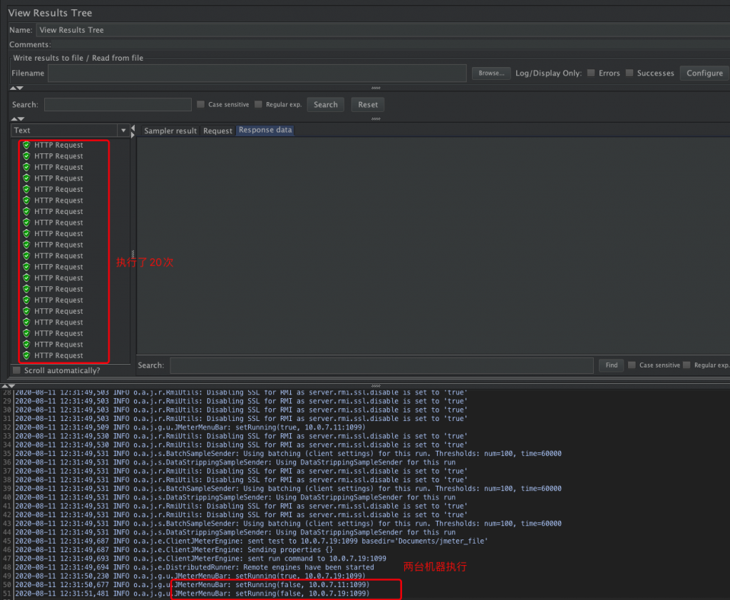The image size is (730, 600).
Task: Click into the Filename input field
Action: 257,73
